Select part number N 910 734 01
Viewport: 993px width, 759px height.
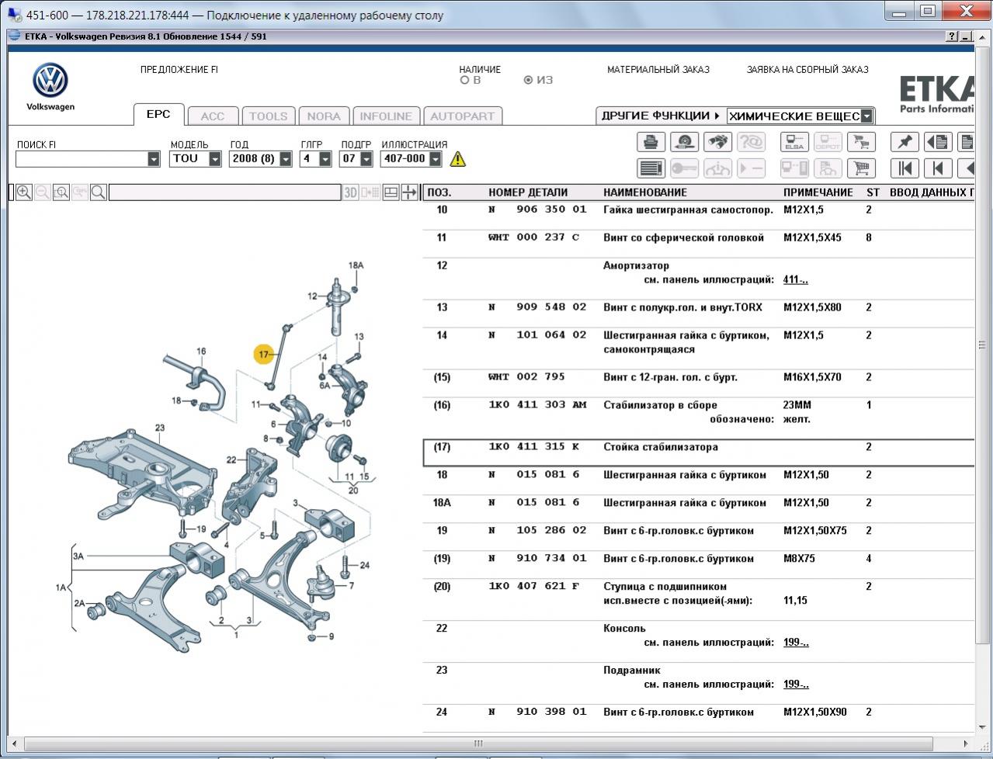coord(537,559)
